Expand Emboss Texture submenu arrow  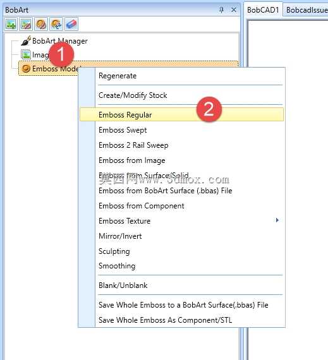pyautogui.click(x=277, y=220)
